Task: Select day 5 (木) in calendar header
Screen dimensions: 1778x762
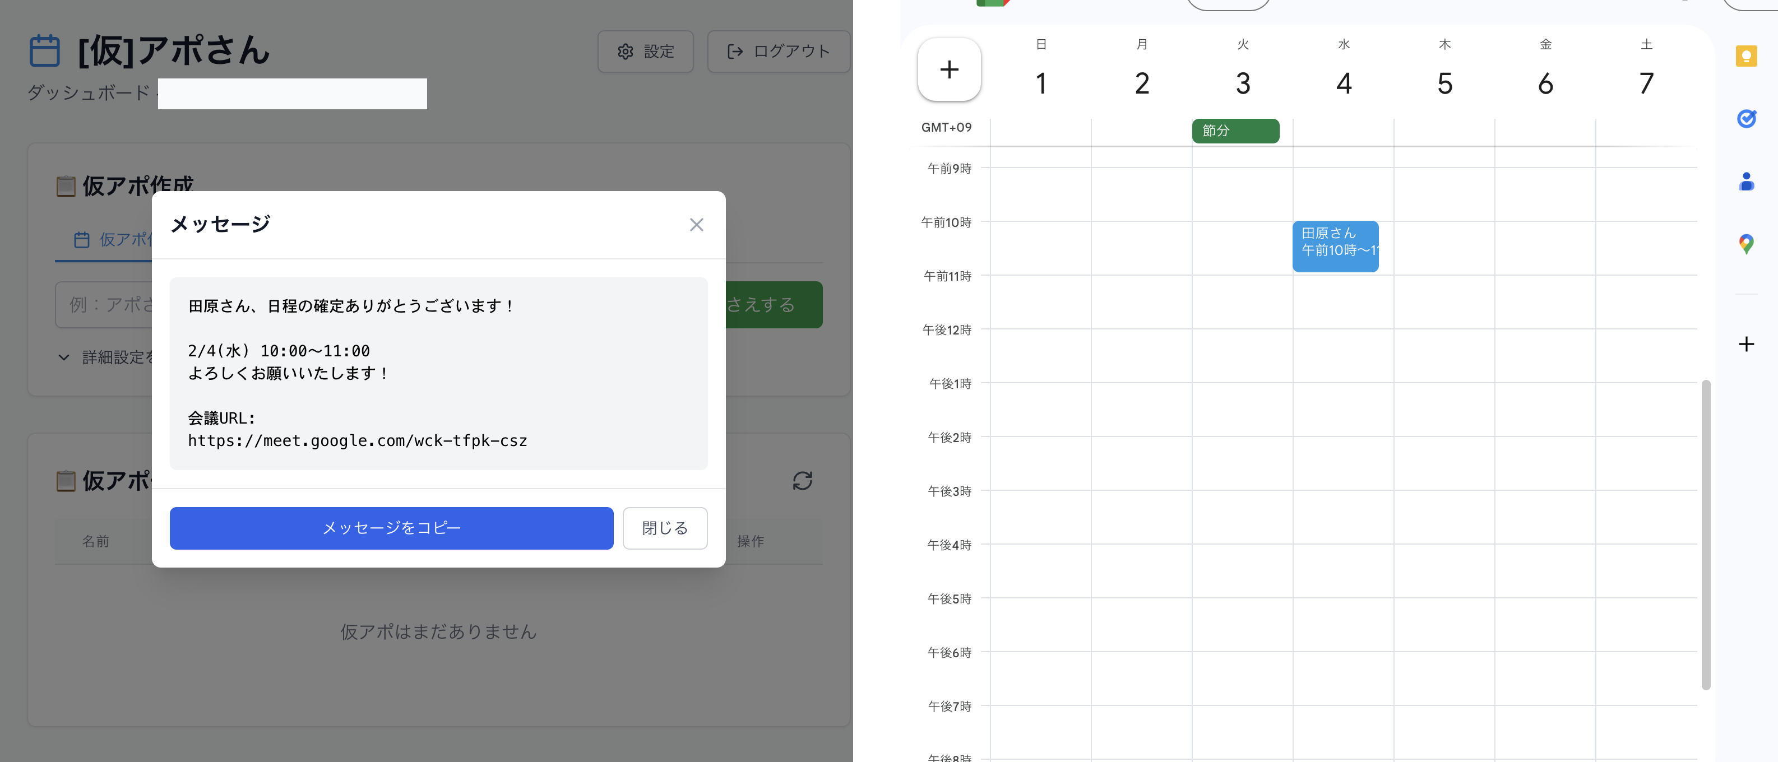Action: (1444, 83)
